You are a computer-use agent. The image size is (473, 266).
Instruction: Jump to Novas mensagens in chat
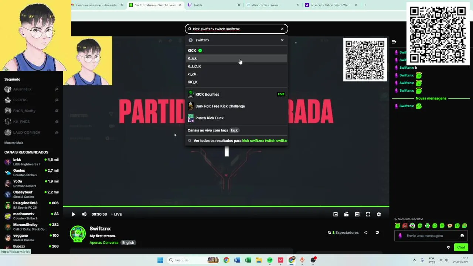pos(431,98)
